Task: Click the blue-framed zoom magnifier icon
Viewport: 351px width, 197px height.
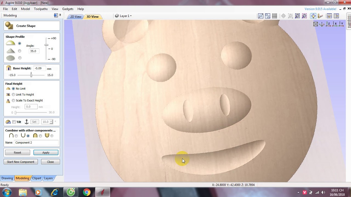Action: click(x=297, y=16)
